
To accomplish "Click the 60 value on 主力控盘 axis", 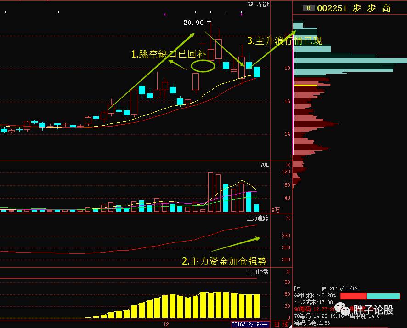I will [x=288, y=294].
